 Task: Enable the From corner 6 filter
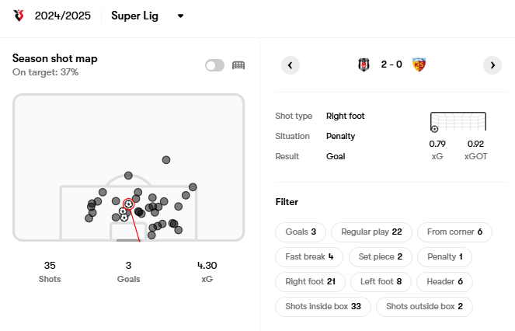[454, 232]
